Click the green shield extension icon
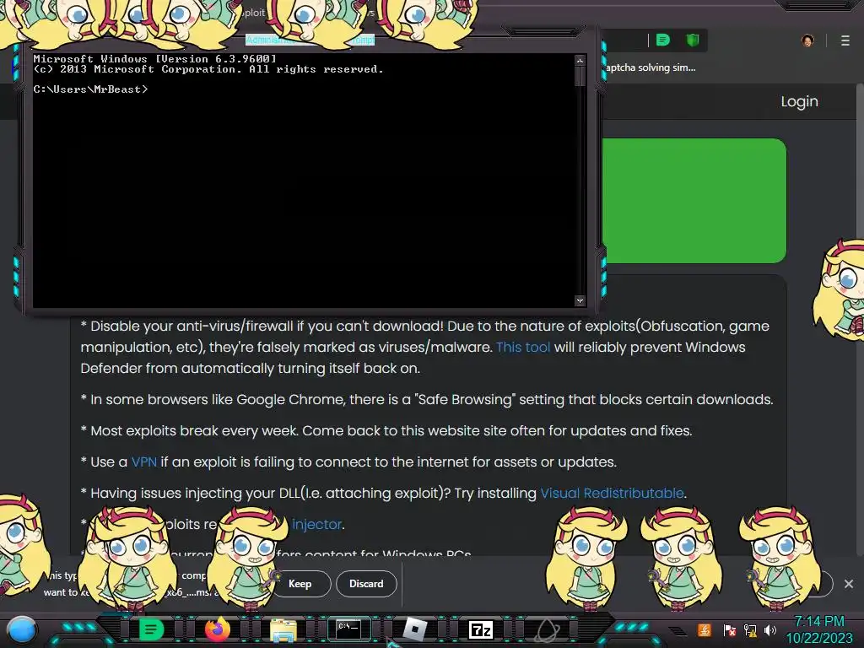Screen dimensions: 864x648 coord(693,40)
